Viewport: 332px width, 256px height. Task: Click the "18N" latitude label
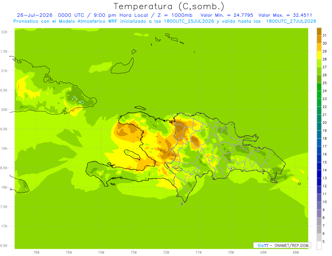click(4, 187)
